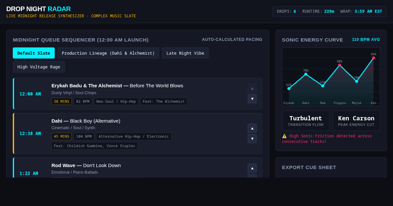Click Rod Wave — Don't Look Down title
The image size is (393, 206).
pyautogui.click(x=86, y=165)
